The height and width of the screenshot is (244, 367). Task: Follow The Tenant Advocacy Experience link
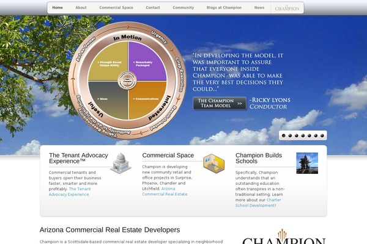coord(70,192)
